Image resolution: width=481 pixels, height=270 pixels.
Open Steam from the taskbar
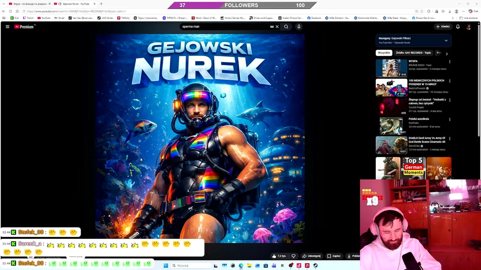coord(315,265)
